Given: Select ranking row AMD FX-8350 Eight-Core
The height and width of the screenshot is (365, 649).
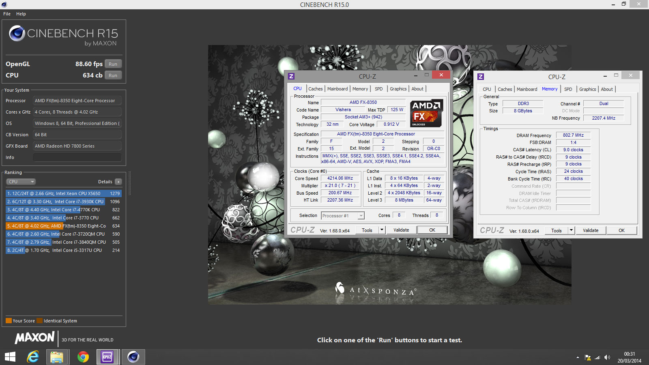Looking at the screenshot, I should [x=63, y=226].
